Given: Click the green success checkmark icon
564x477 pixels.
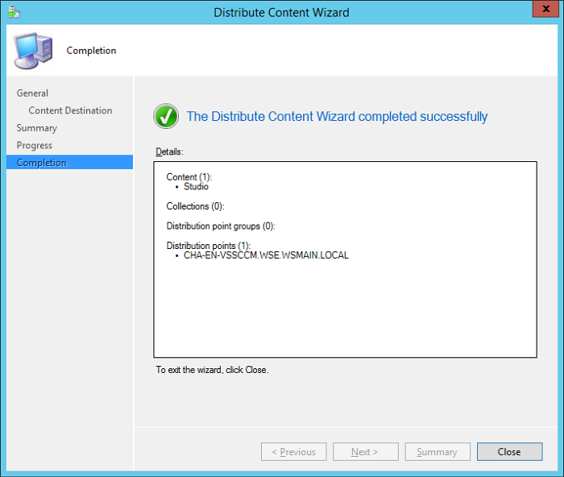Looking at the screenshot, I should click(166, 117).
